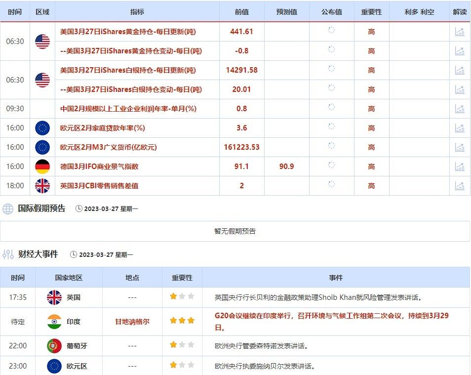
Task: Open chart icon for 欧元区2月M3广义货币 row
Action: [460, 147]
